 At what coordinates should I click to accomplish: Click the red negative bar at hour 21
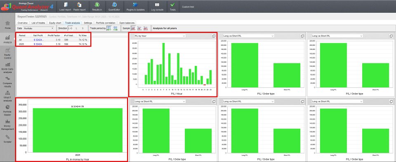[205, 85]
